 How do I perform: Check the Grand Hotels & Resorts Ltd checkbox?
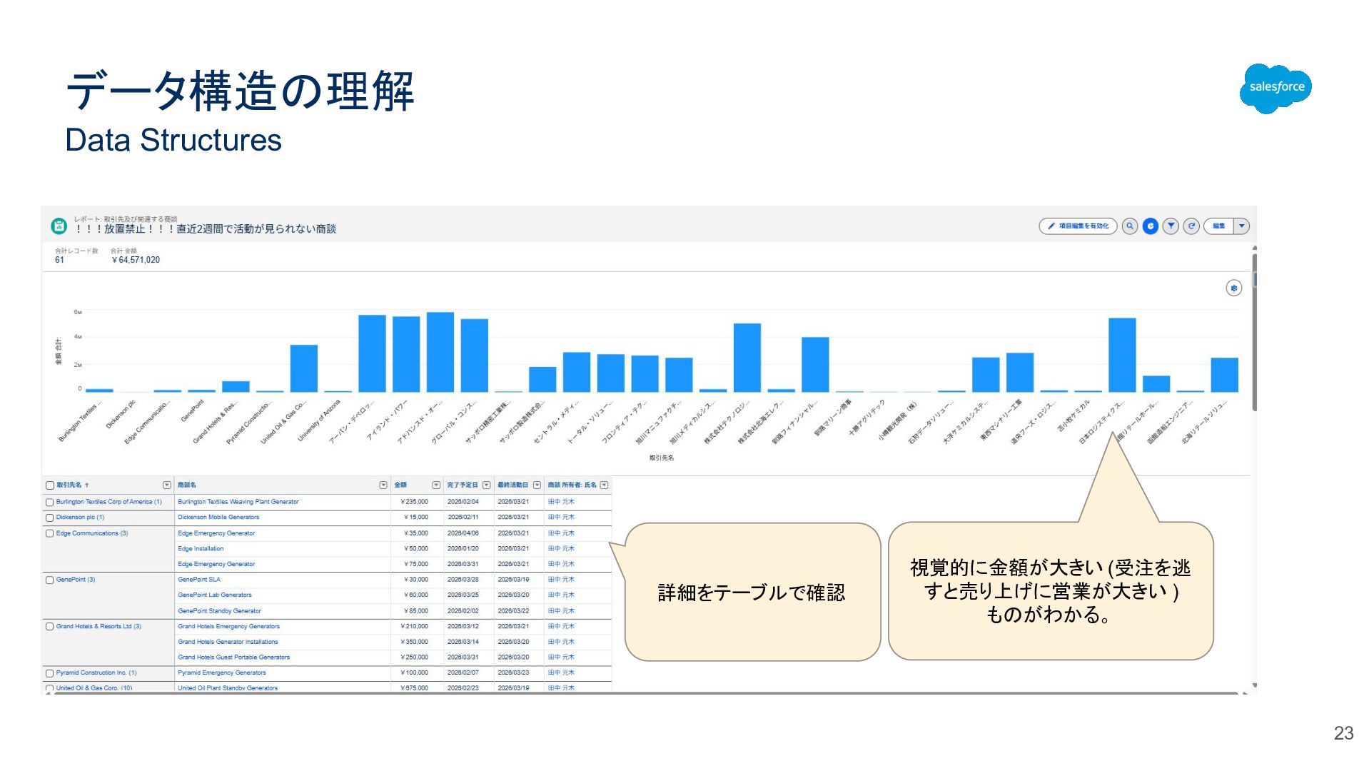click(50, 627)
